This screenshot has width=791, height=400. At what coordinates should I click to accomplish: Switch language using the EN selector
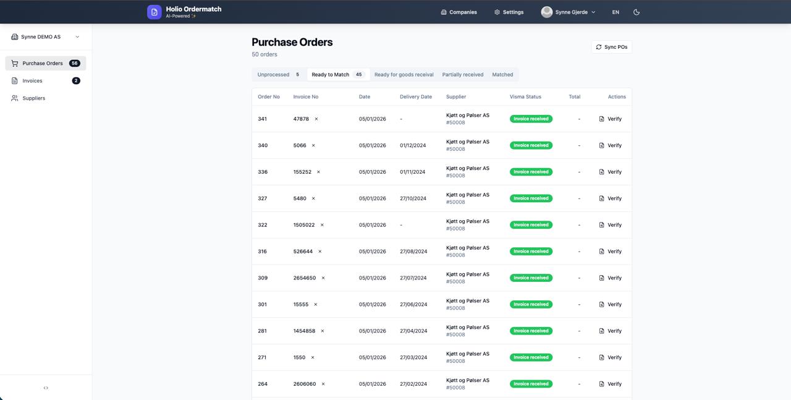pyautogui.click(x=615, y=12)
